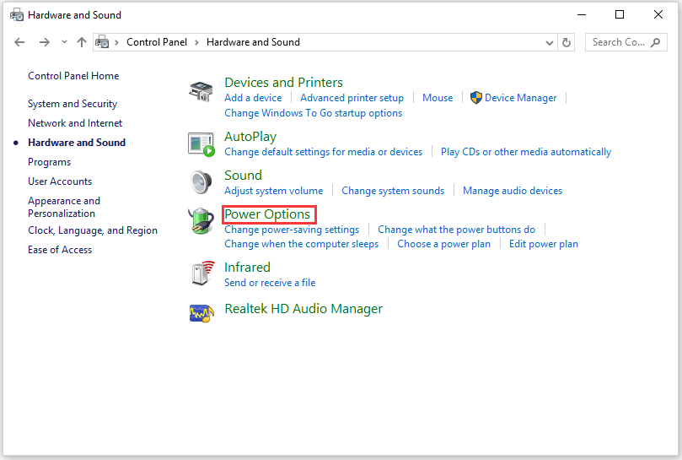Screen dimensions: 682x460
Task: Click the Devices and Printers icon
Action: coord(201,91)
